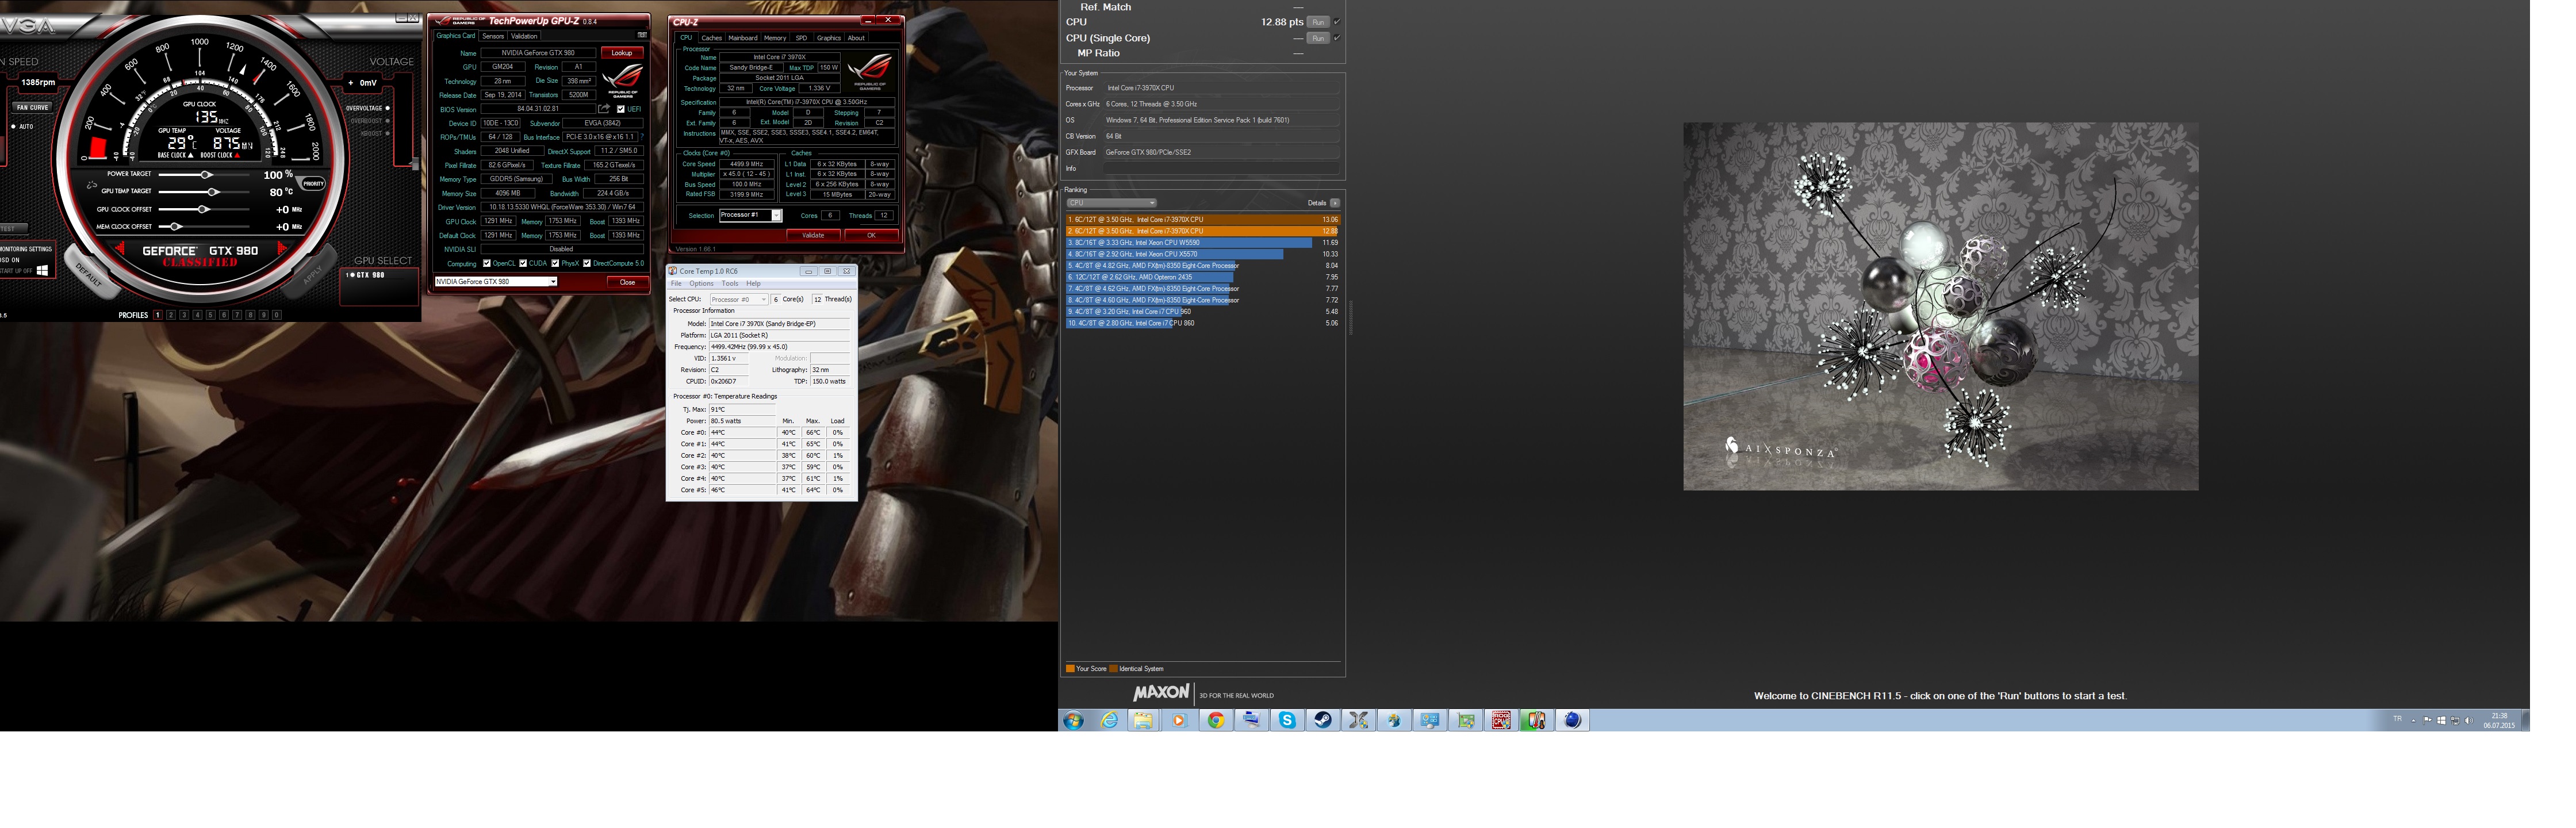
Task: Toggle the UEFI checkbox in GPU-Z
Action: click(x=621, y=109)
